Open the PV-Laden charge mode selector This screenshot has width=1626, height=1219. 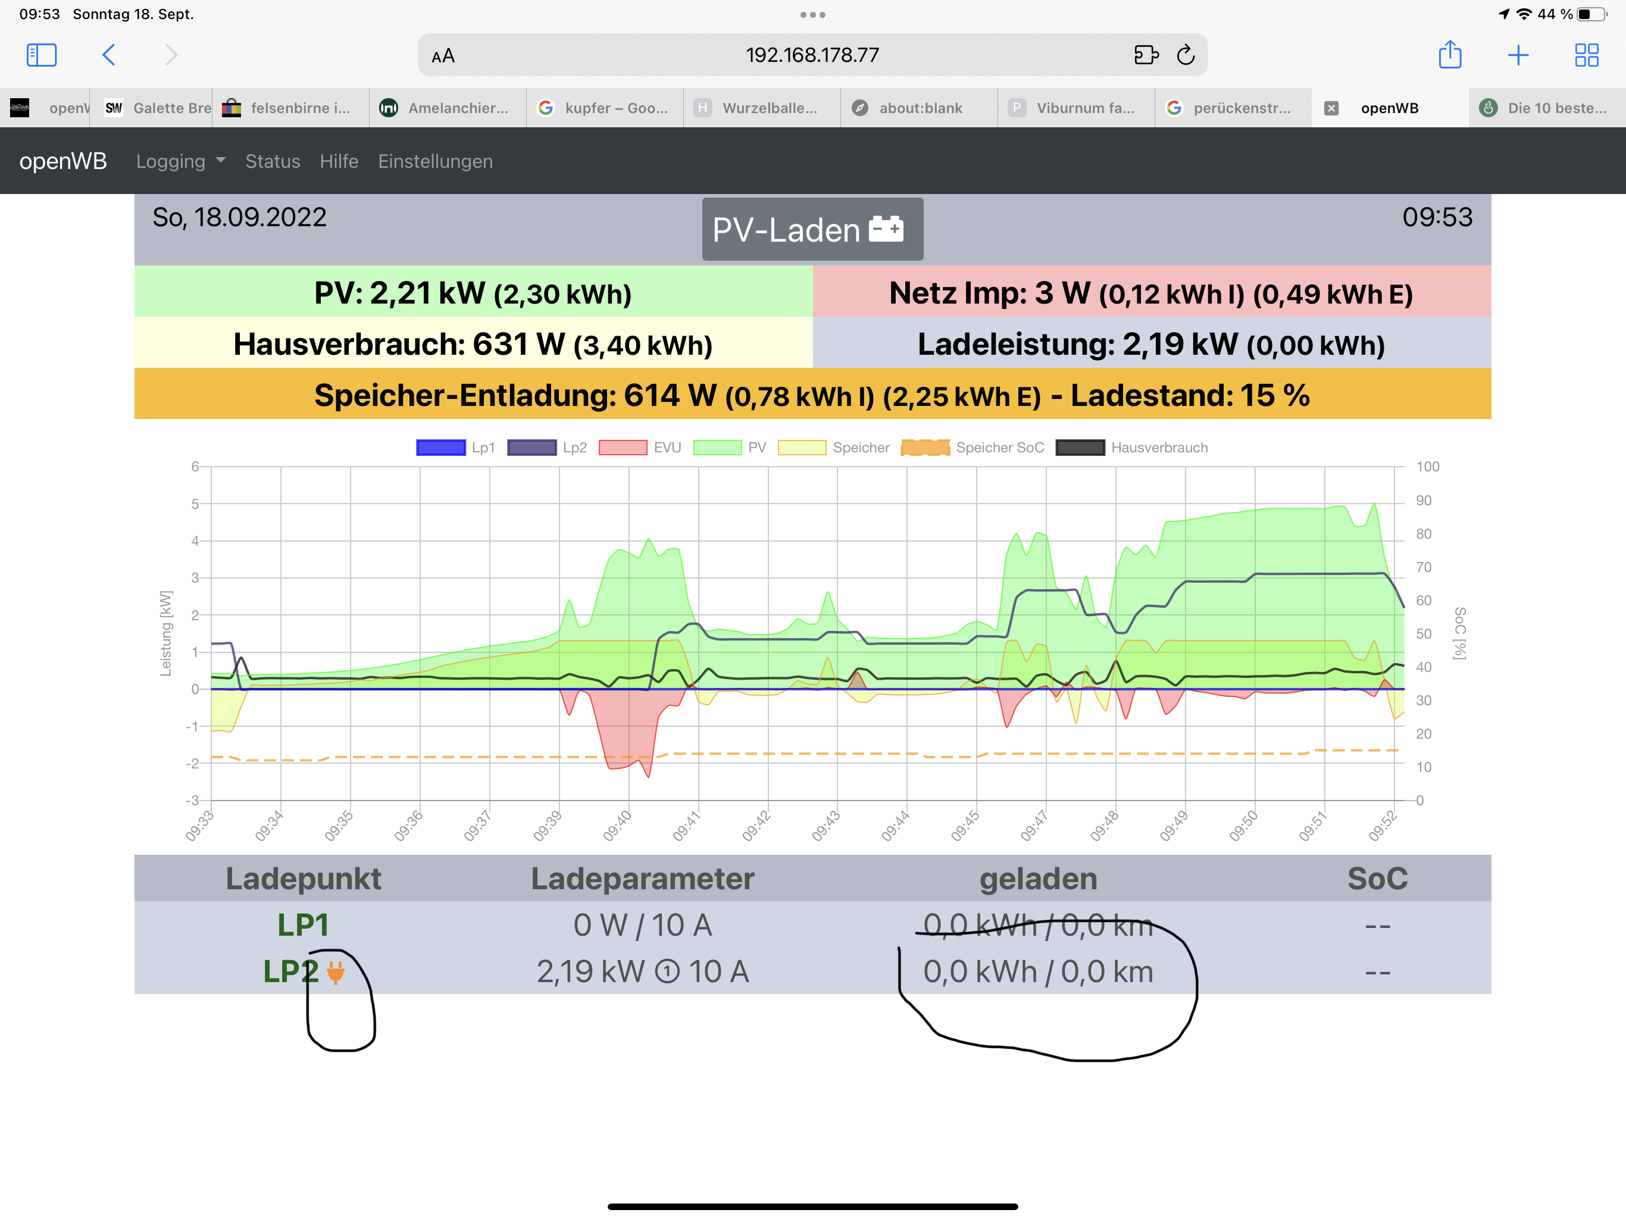[812, 229]
